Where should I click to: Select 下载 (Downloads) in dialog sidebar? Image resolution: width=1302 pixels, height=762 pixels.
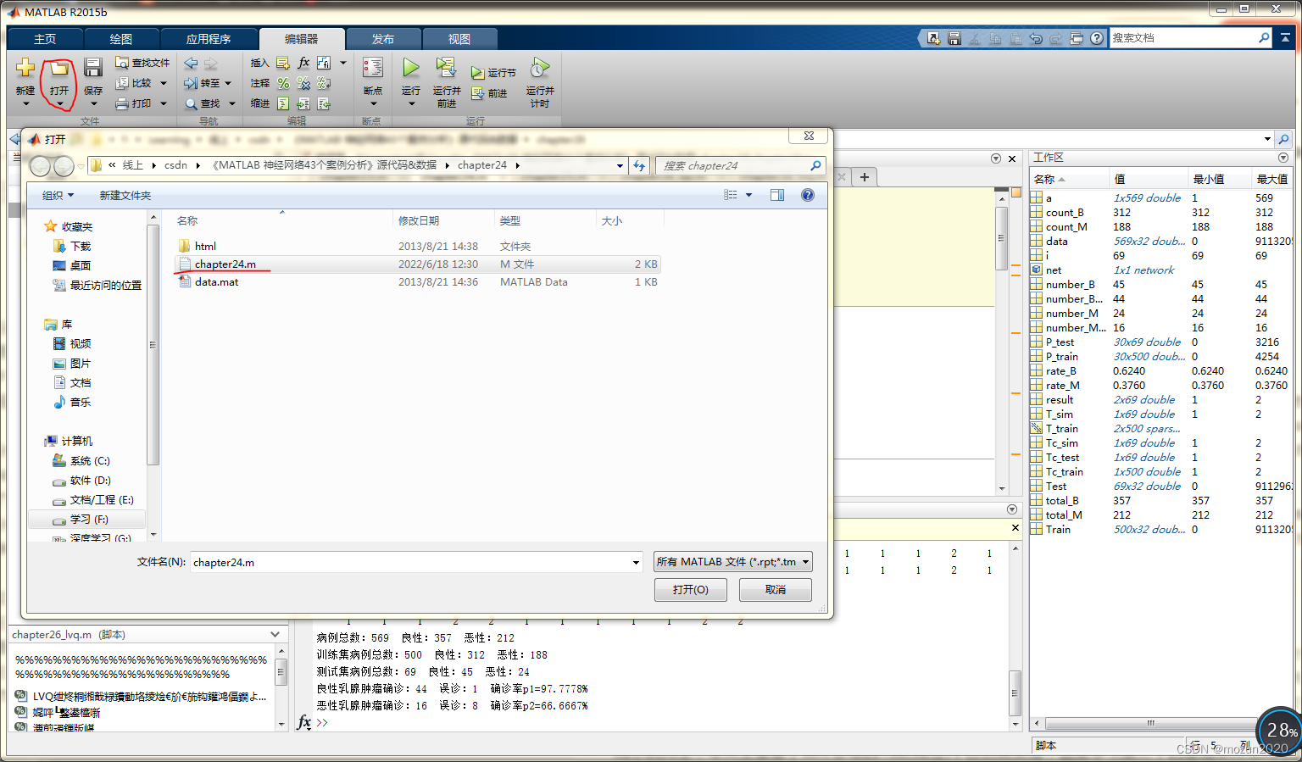(x=81, y=247)
